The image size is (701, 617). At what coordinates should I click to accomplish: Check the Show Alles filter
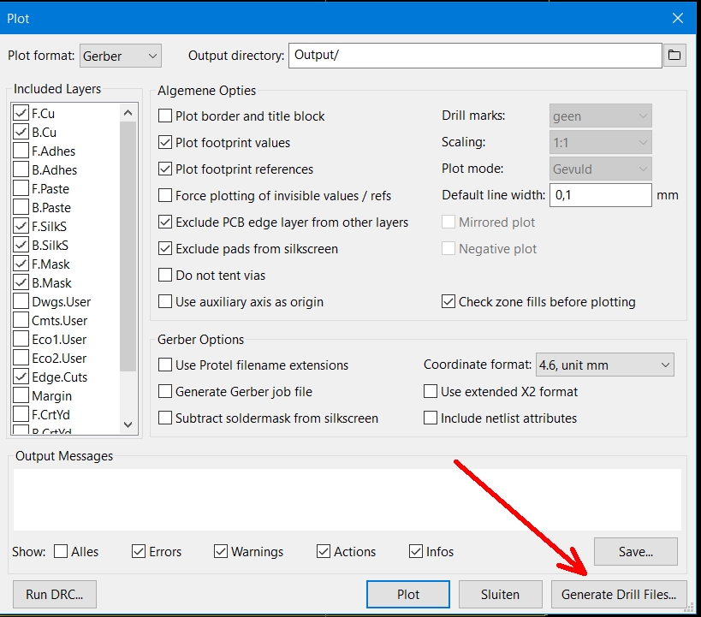click(x=61, y=551)
